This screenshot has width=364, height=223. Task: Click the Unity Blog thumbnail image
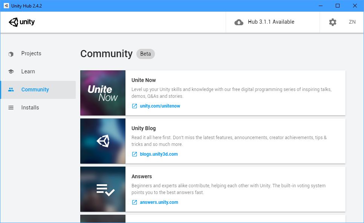coord(103,141)
